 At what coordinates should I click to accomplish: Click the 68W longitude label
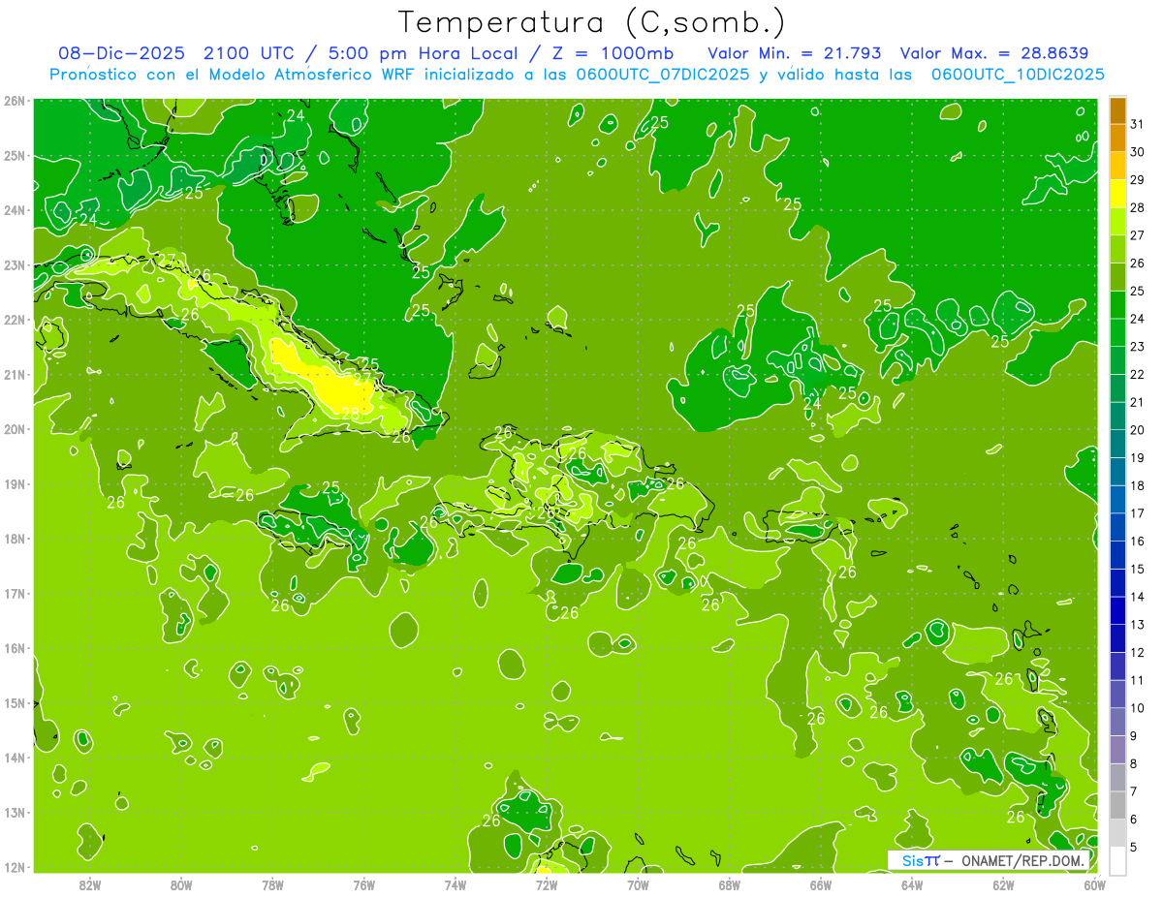730,884
